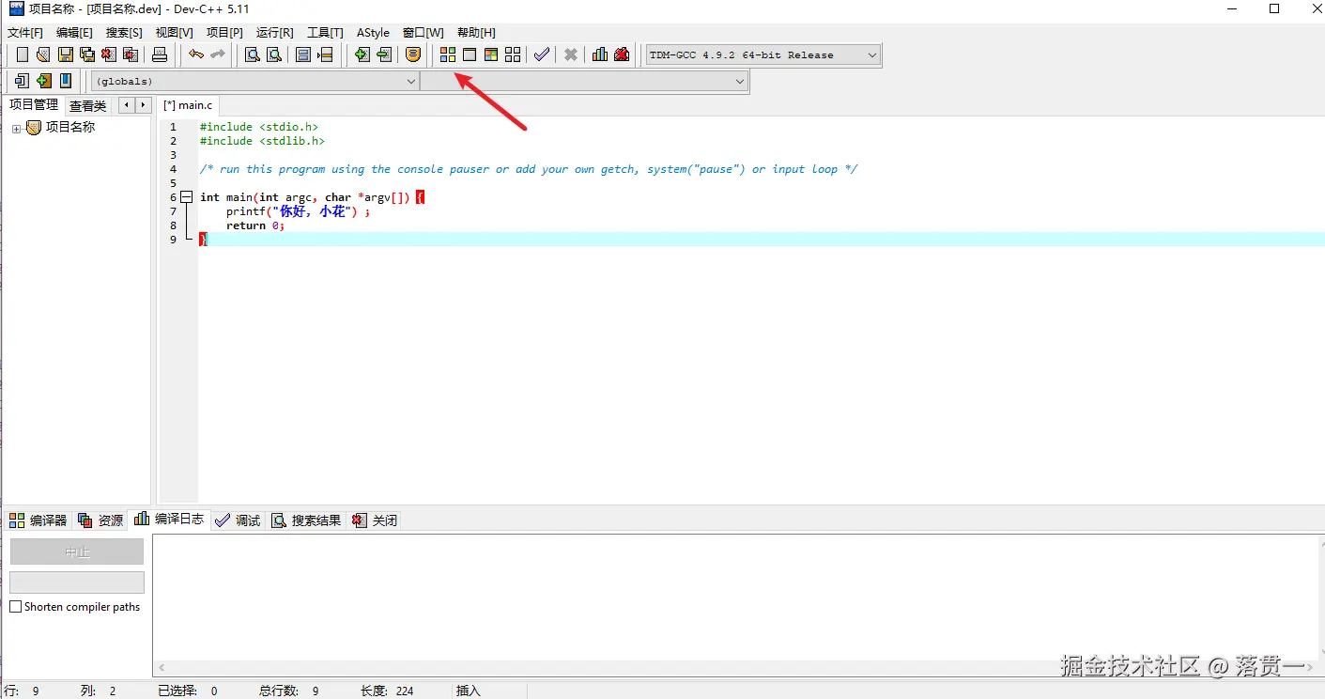Open the 工具[T] menu
Image resolution: width=1325 pixels, height=699 pixels.
point(325,32)
